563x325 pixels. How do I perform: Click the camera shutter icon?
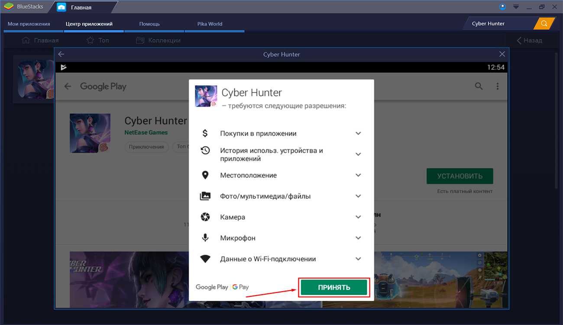tap(205, 217)
